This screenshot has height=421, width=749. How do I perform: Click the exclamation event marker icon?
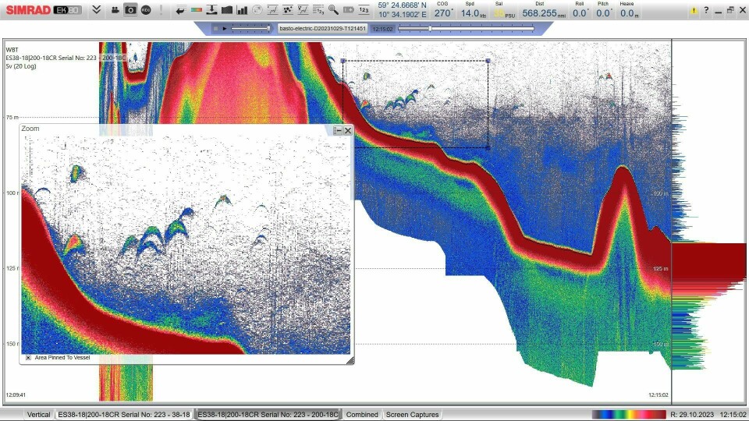pos(162,10)
